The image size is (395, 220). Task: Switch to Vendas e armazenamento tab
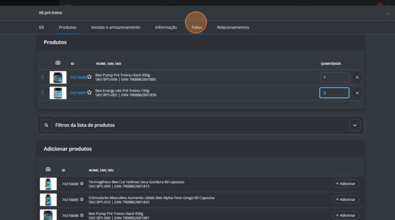[x=116, y=27]
